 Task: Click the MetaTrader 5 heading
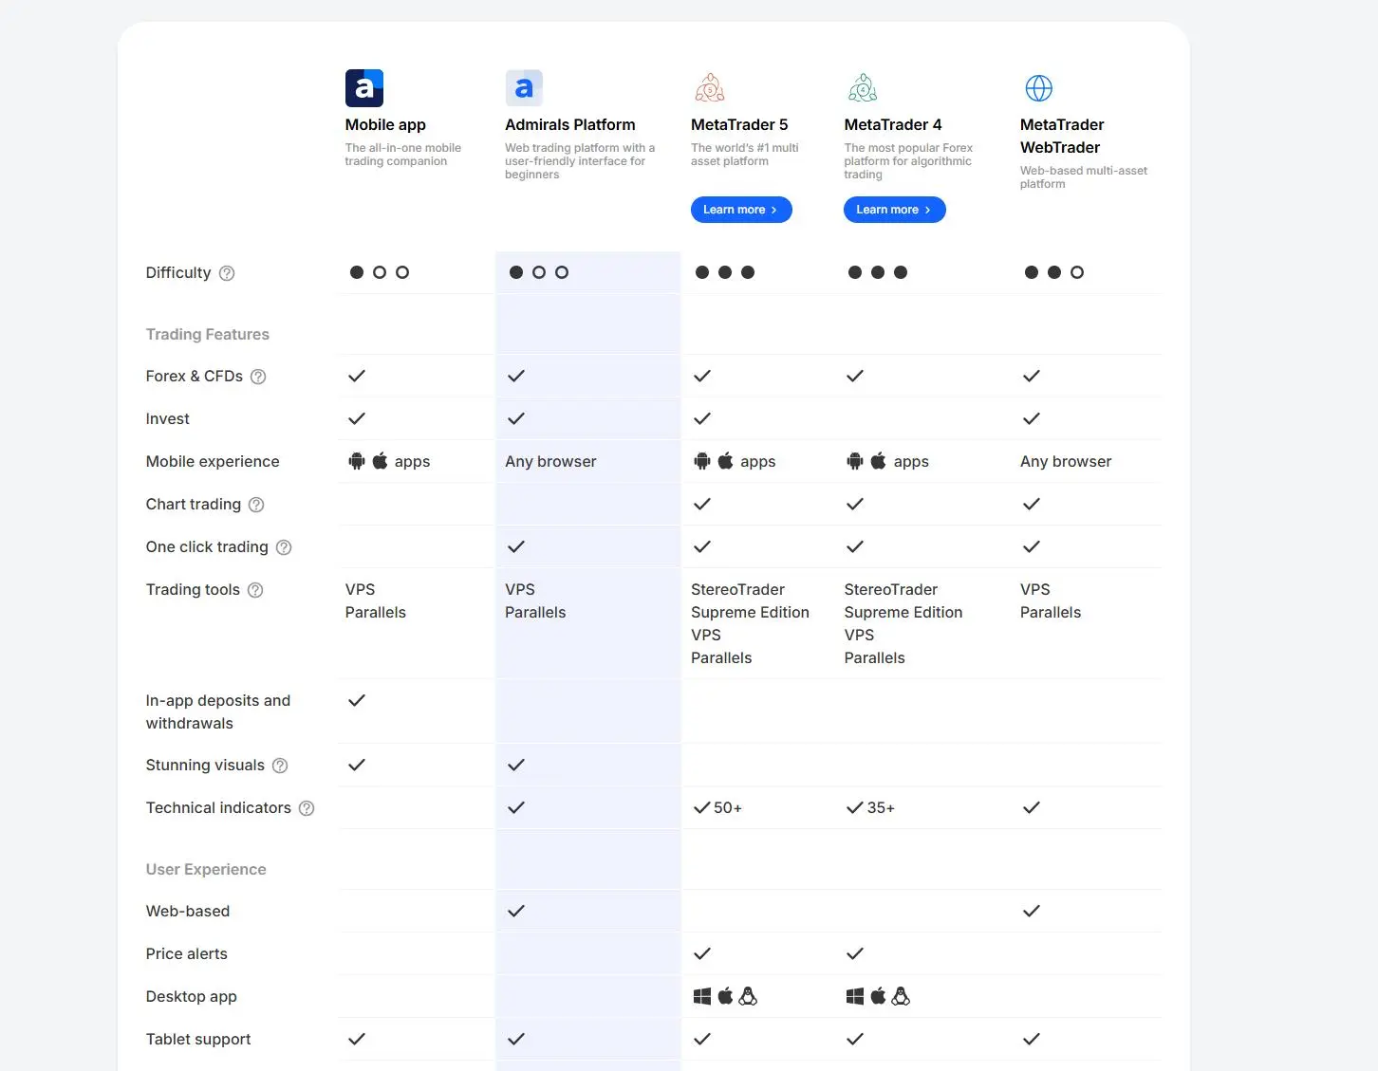click(x=739, y=124)
